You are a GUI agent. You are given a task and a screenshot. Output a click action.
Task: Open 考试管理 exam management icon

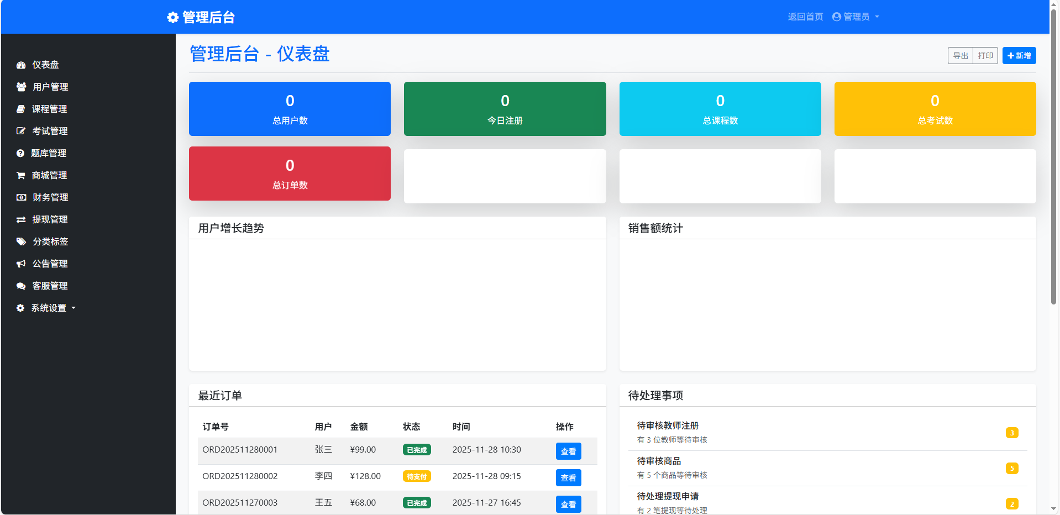(x=20, y=131)
